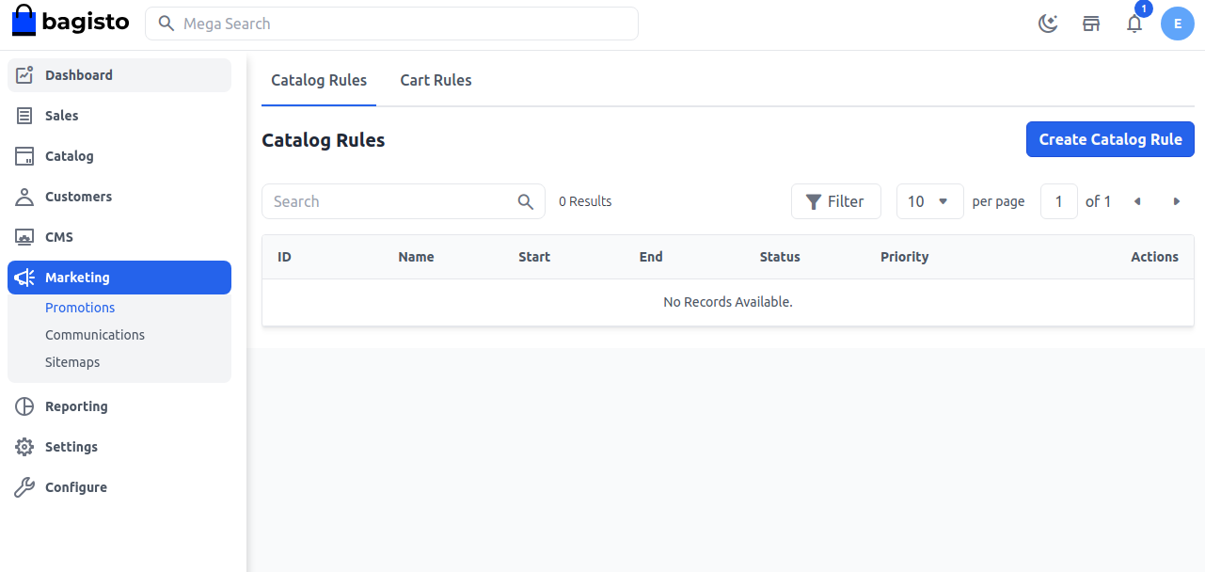Image resolution: width=1205 pixels, height=572 pixels.
Task: Click Create Catalog Rule button
Action: tap(1110, 139)
